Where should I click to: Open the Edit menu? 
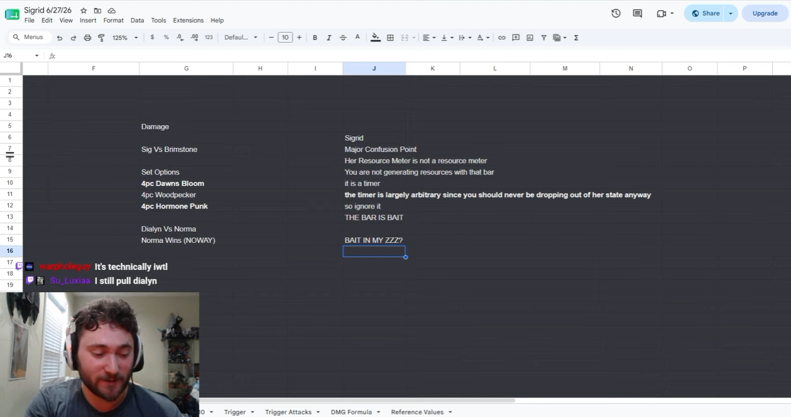point(47,20)
